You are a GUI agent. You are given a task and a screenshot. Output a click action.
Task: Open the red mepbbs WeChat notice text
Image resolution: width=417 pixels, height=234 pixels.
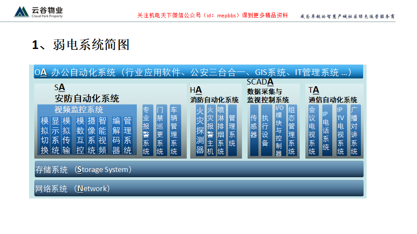(x=212, y=15)
